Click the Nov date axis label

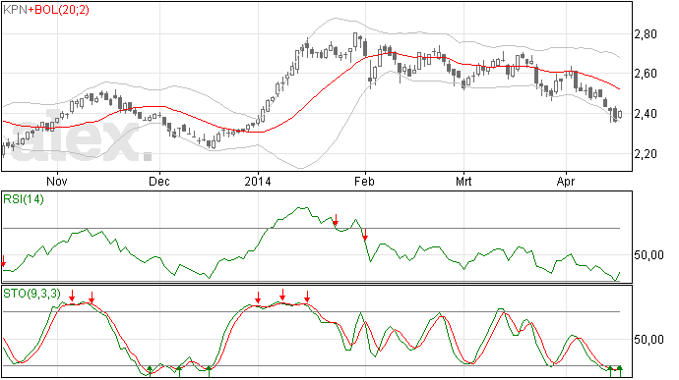click(57, 181)
